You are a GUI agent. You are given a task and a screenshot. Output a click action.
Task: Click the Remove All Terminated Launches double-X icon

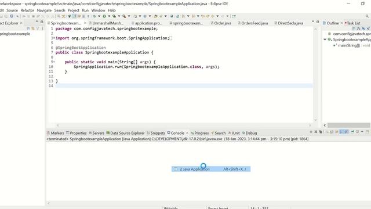tap(321, 132)
